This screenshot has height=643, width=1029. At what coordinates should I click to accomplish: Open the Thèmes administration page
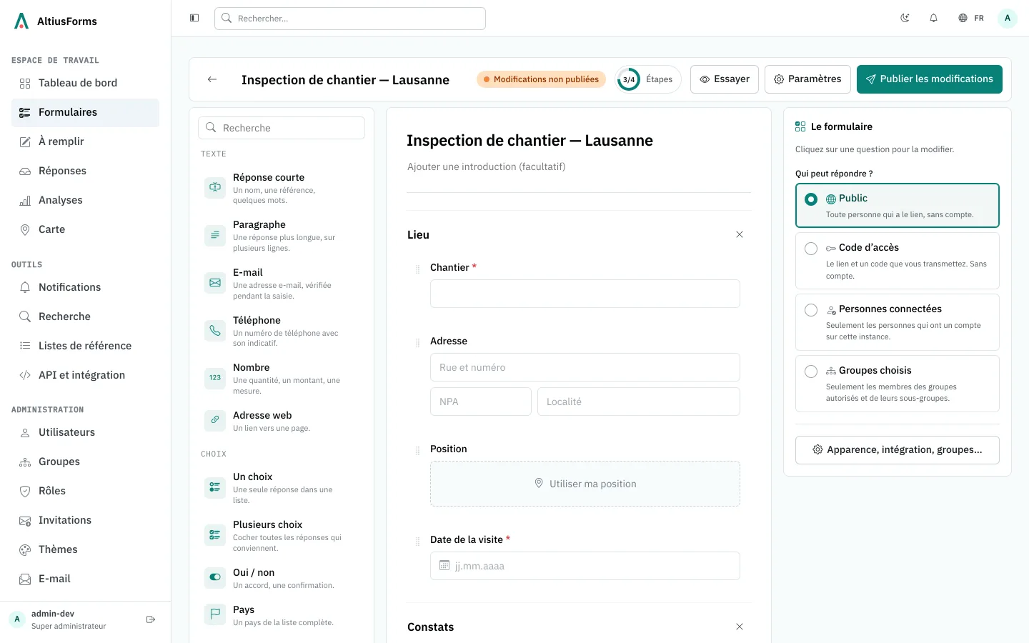click(x=85, y=549)
